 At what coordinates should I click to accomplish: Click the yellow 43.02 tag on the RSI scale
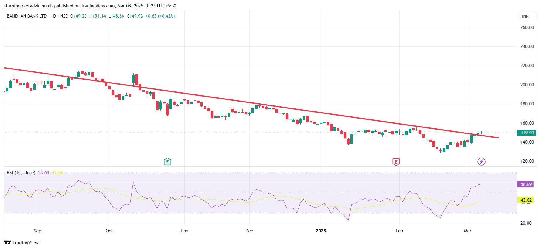point(526,200)
